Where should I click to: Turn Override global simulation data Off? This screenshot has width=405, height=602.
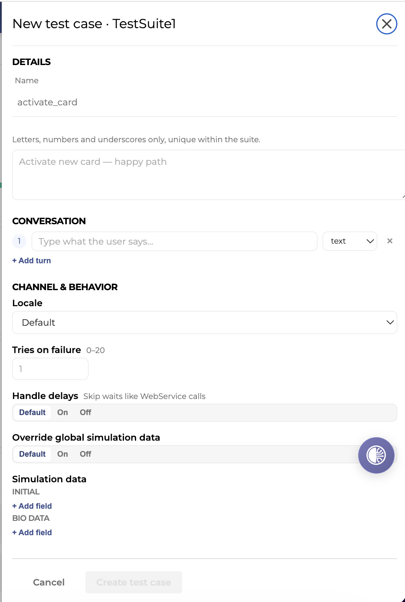[85, 454]
